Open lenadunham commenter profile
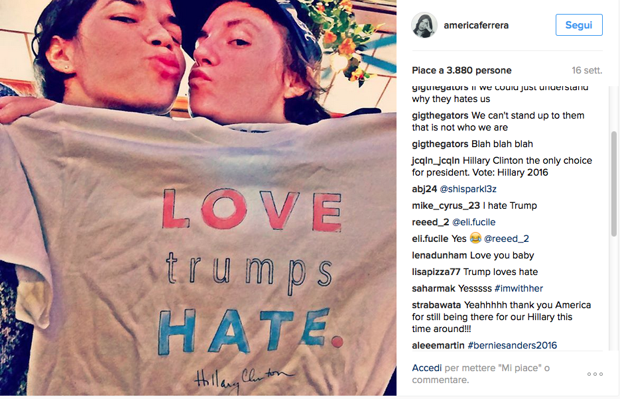Screen dimensions: 620x399 coord(439,255)
